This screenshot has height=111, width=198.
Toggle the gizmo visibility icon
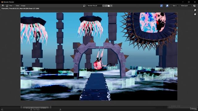coord(161,6)
